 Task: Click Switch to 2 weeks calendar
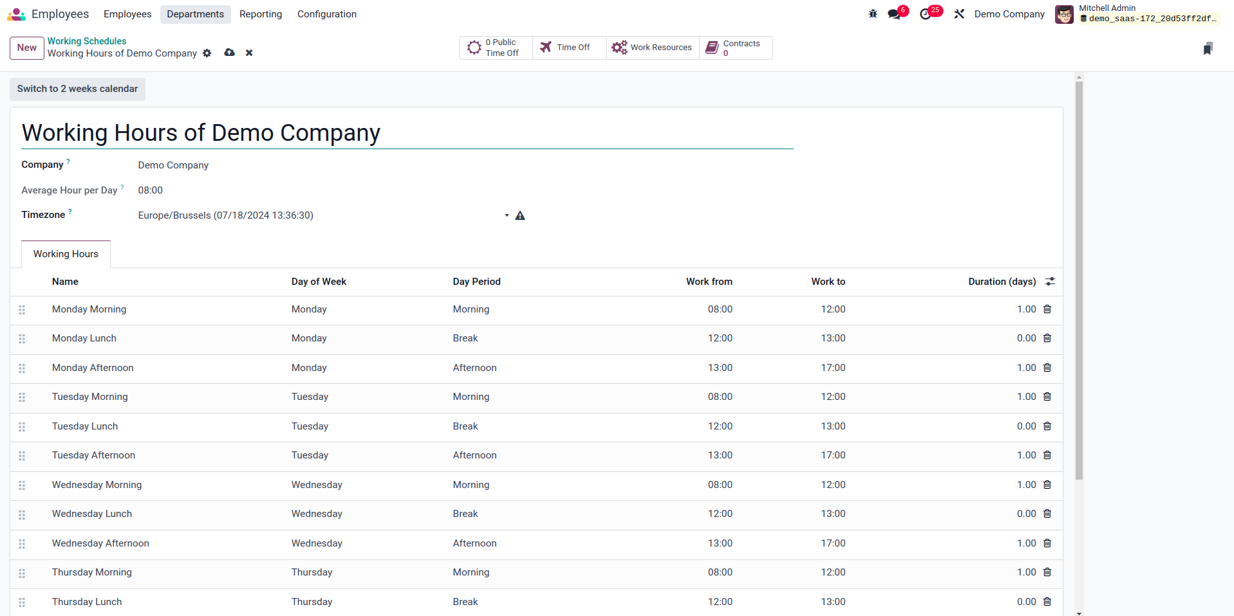(x=77, y=89)
